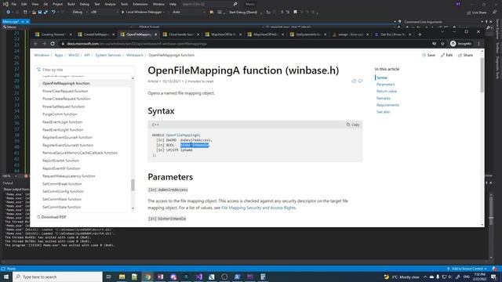Select PurgeComm function in sidebar
This screenshot has height=282, width=502.
[x=60, y=114]
